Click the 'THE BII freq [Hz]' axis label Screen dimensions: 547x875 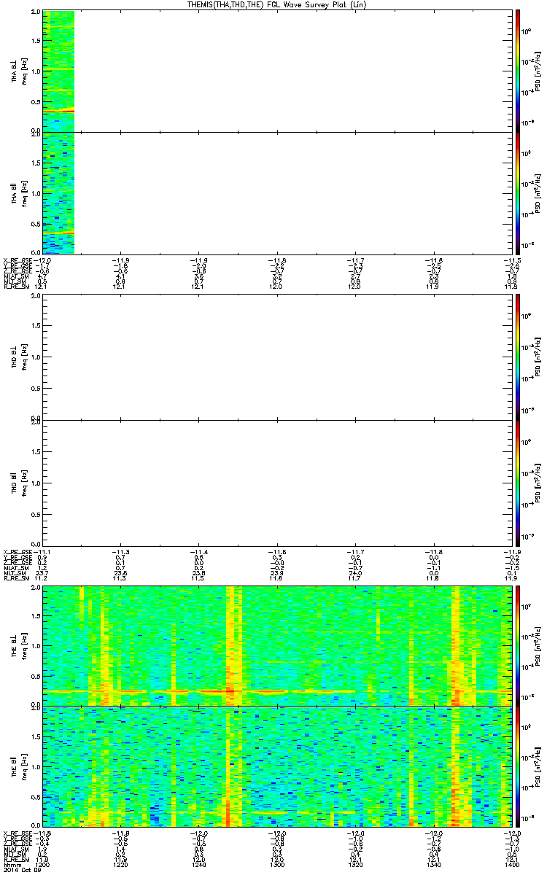19,766
